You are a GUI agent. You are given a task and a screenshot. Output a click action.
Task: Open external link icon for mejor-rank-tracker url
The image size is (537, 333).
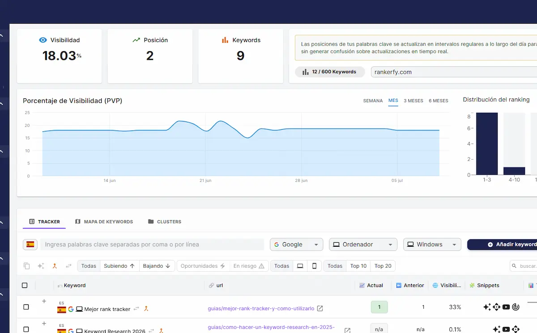coord(320,308)
